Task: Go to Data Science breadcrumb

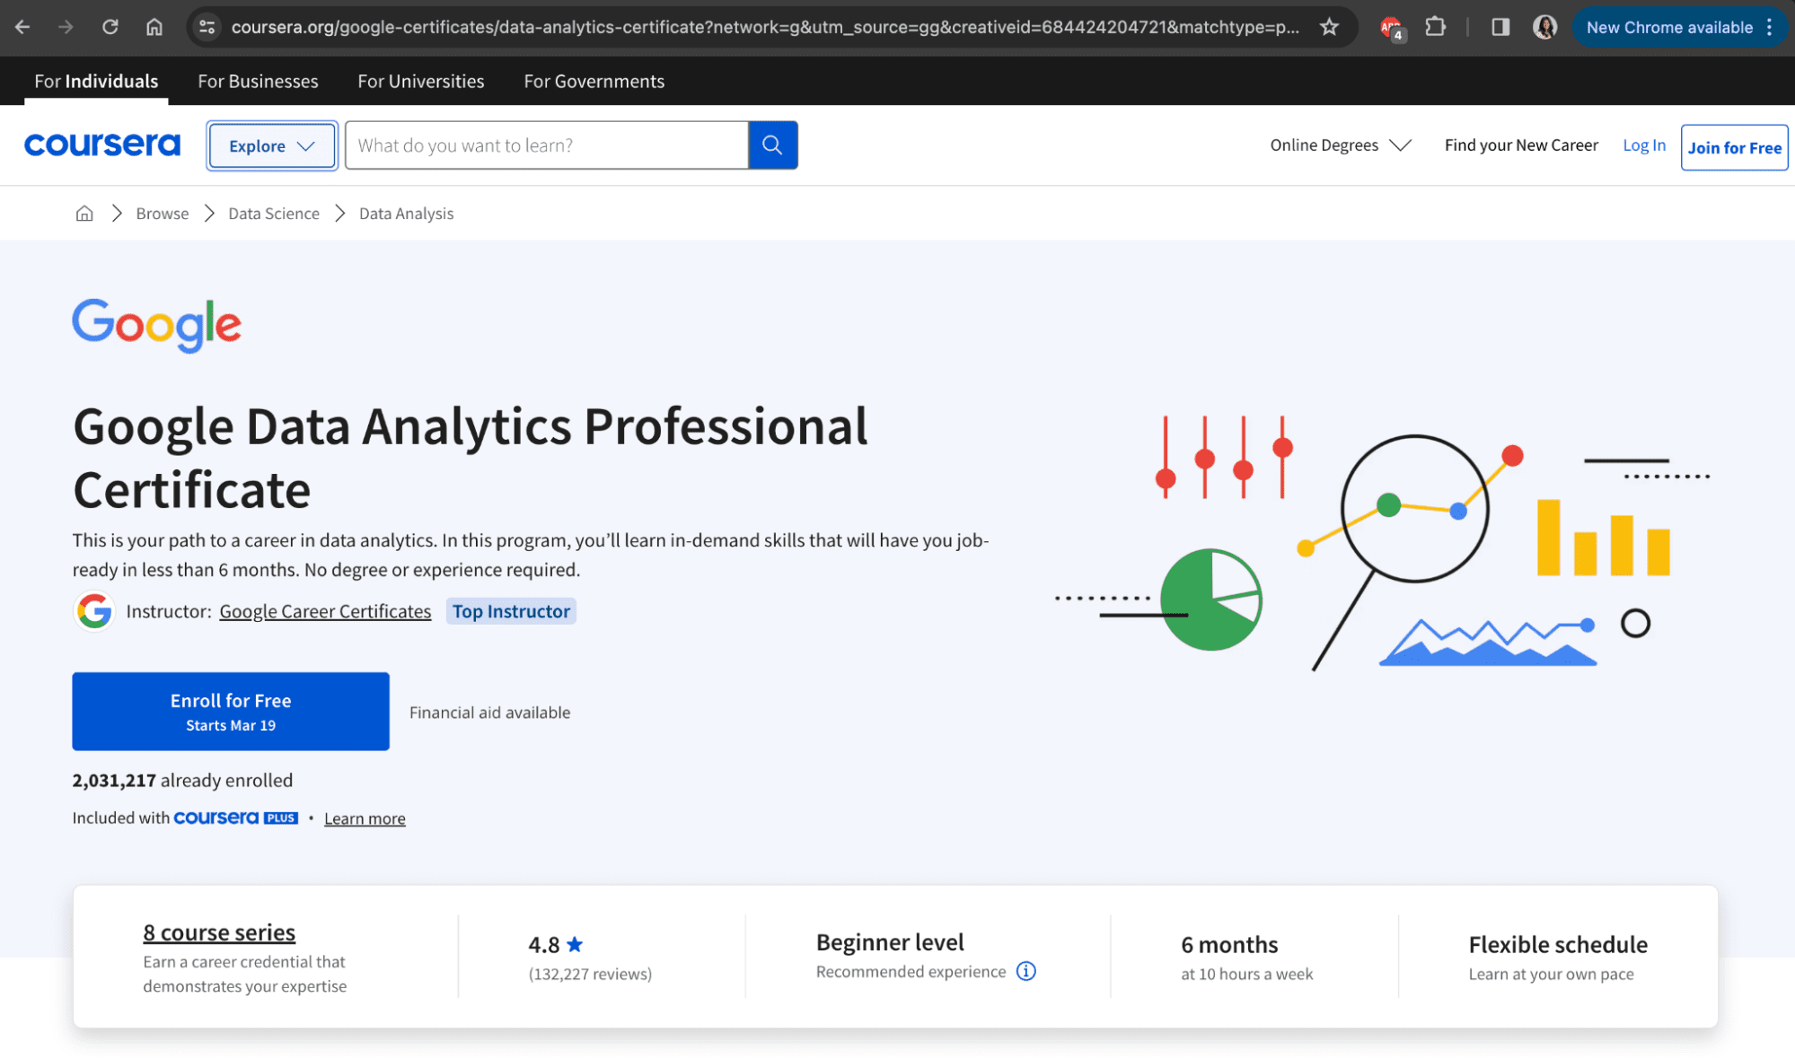Action: point(274,214)
